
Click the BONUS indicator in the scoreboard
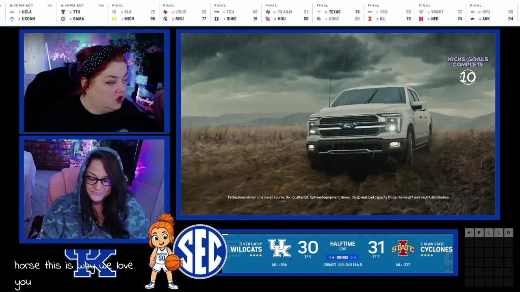(342, 258)
